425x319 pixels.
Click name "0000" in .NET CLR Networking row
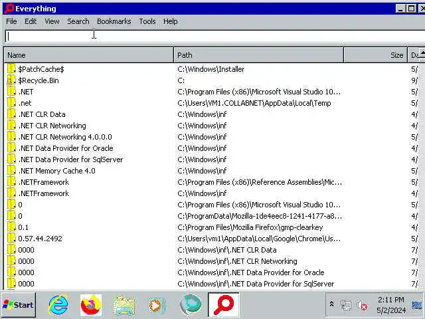coord(26,261)
